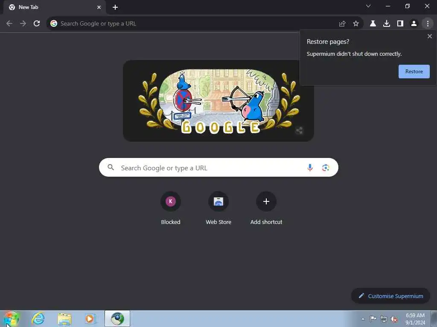Click 'Restore pages?' heading text
The height and width of the screenshot is (327, 437).
[328, 42]
